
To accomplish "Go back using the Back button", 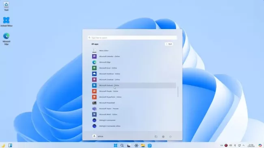I will pos(169,44).
